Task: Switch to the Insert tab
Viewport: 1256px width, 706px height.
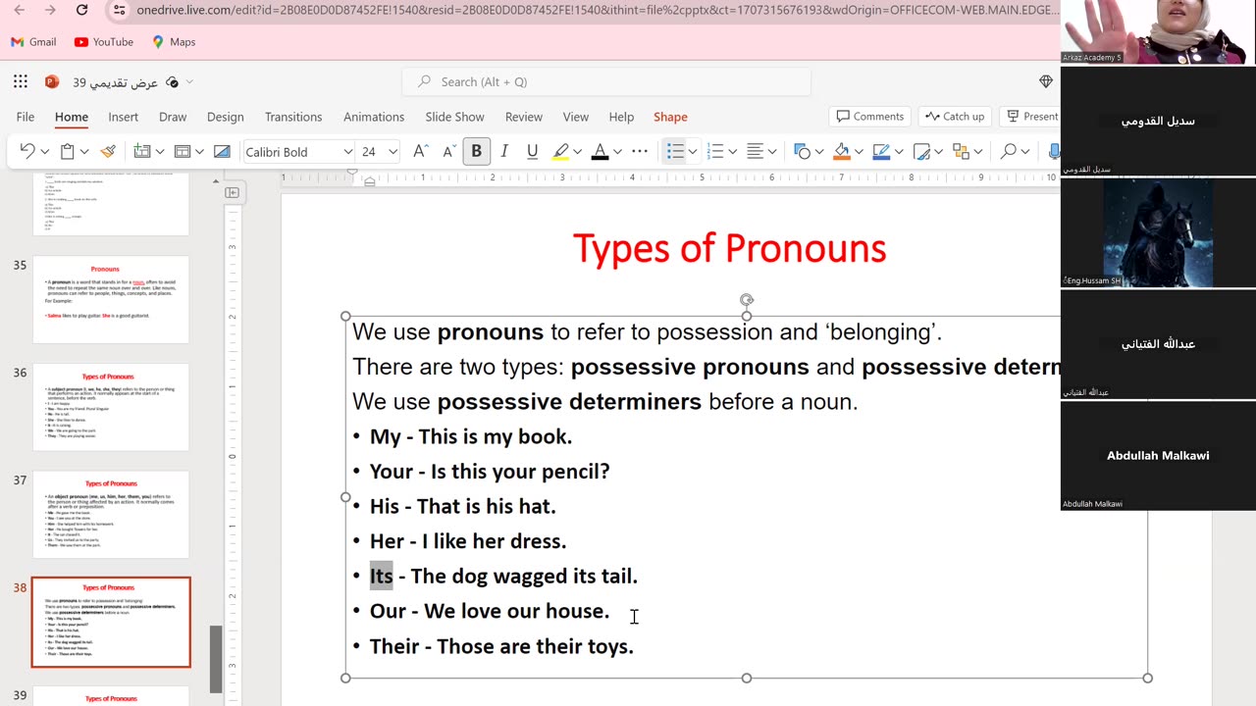Action: [x=123, y=117]
